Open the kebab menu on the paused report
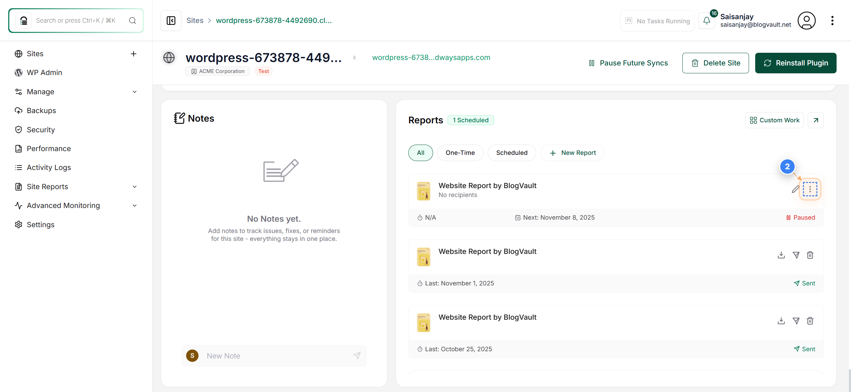The width and height of the screenshot is (851, 392). [809, 189]
